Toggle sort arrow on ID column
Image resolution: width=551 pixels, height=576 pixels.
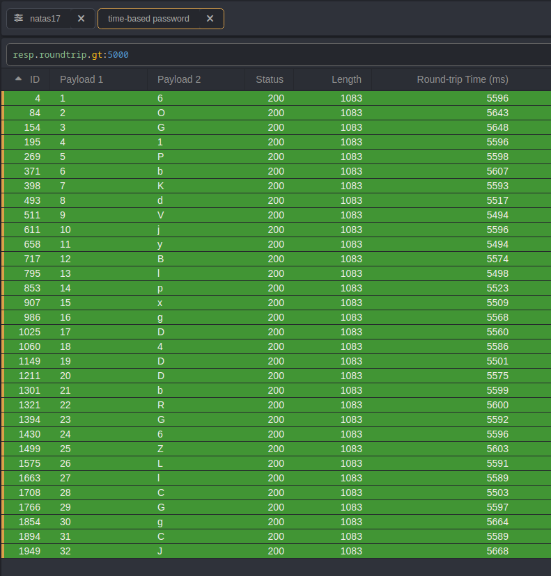(19, 79)
